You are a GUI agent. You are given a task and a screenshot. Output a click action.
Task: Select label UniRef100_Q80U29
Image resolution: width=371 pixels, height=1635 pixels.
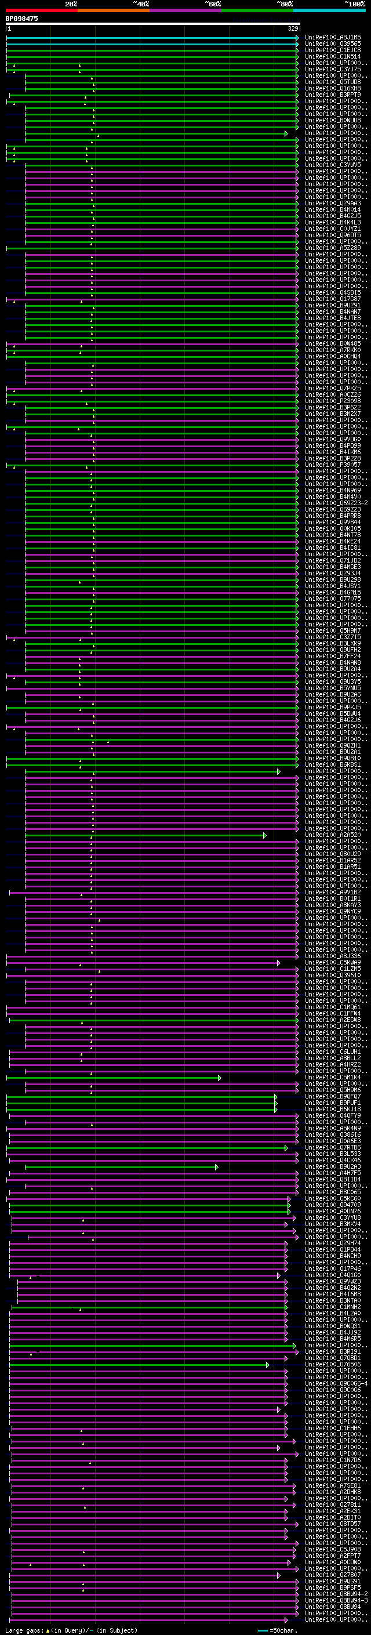pos(333,854)
